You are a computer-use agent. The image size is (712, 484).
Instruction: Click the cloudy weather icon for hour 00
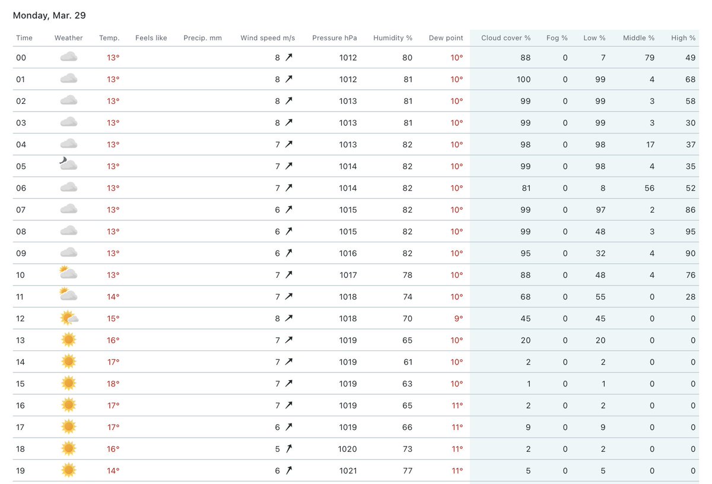[x=69, y=58]
